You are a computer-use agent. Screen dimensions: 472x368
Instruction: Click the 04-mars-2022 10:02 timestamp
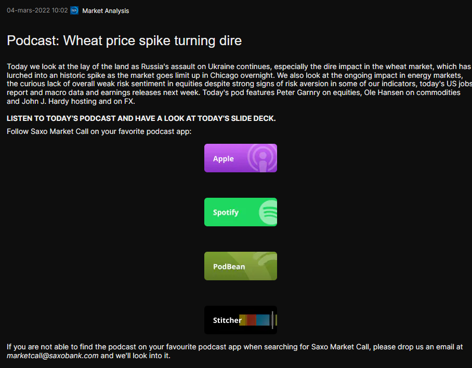[37, 10]
